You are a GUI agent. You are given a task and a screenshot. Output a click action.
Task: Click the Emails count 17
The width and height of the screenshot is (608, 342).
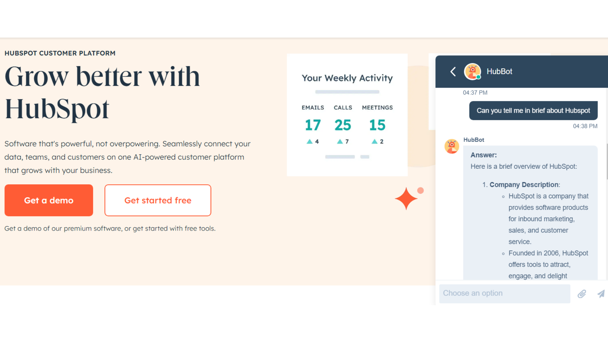click(x=313, y=125)
